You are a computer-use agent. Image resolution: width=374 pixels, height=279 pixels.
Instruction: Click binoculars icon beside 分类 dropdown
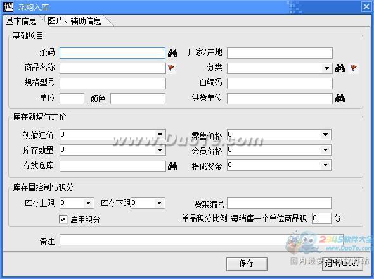340,68
